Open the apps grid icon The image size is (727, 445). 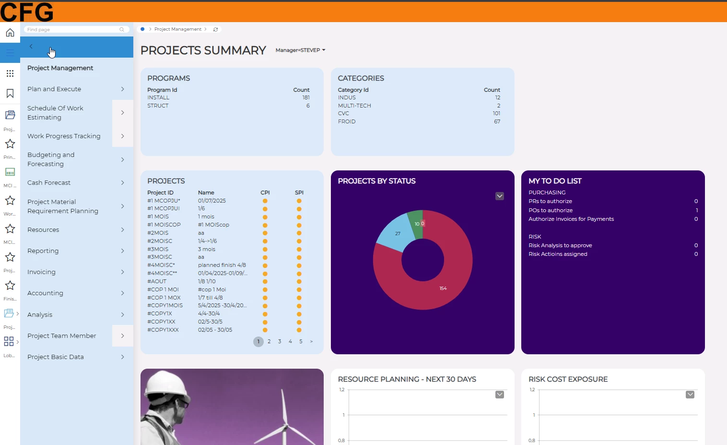(x=10, y=73)
